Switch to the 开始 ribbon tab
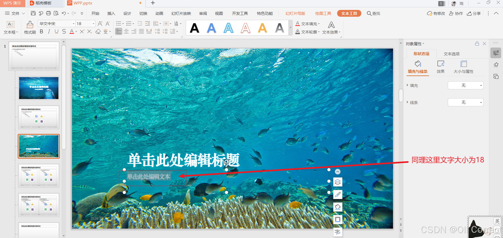The width and height of the screenshot is (503, 238). (95, 13)
